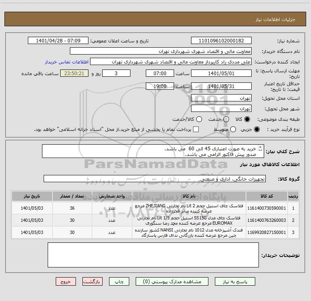Click quantity 36 in row 1

pos(72,208)
